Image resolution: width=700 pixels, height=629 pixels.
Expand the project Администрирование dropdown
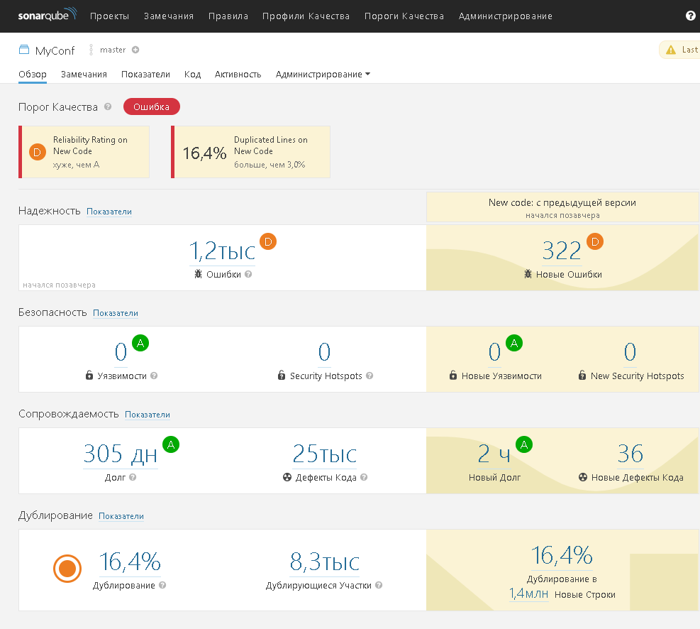click(x=323, y=75)
